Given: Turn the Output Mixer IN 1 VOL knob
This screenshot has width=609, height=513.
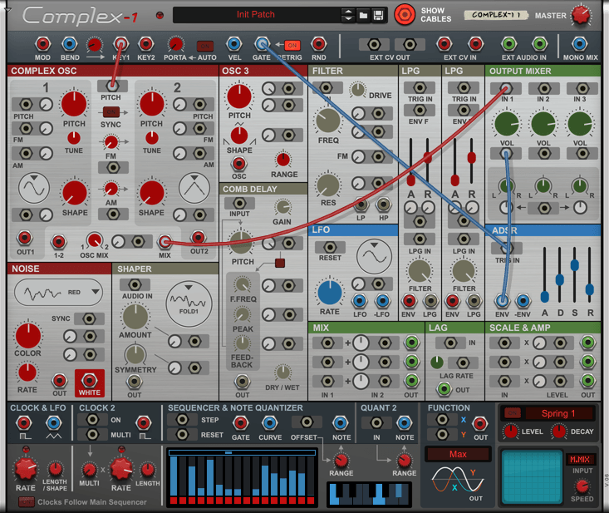Looking at the screenshot, I should (x=507, y=124).
